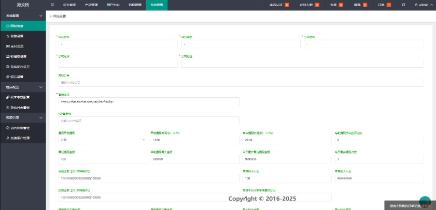Expand the admin account menu arrow
The width and height of the screenshot is (436, 210).
point(431,5)
